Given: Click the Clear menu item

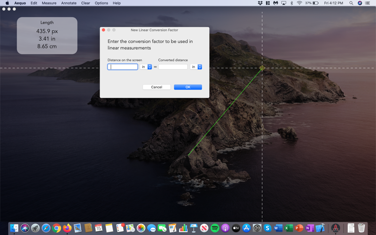Looking at the screenshot, I should [86, 3].
